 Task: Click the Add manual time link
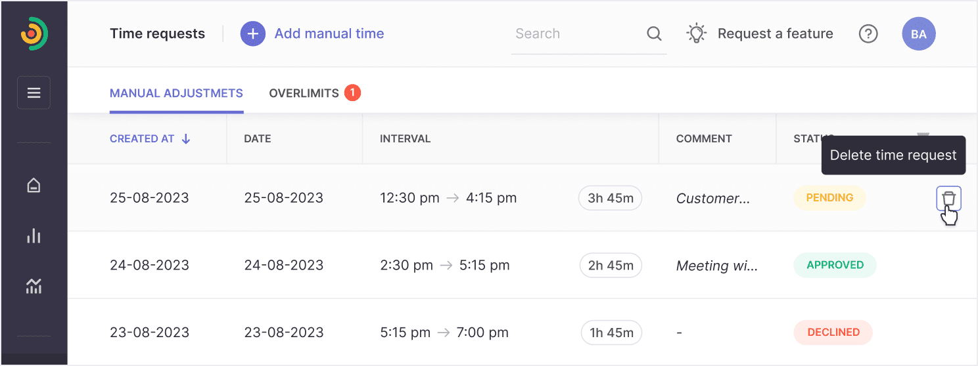[329, 33]
